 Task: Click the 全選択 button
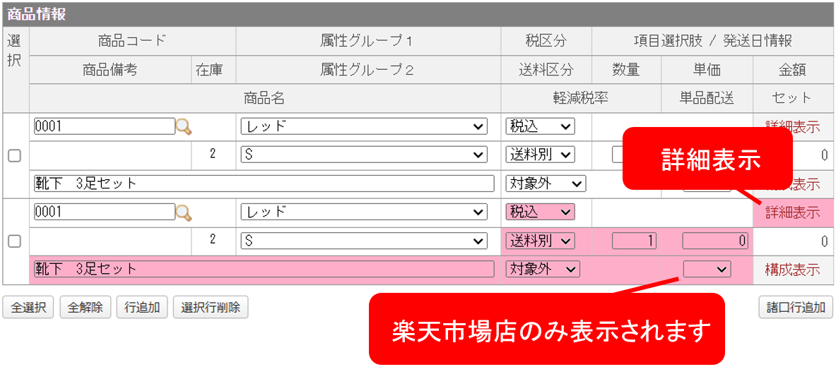point(28,308)
